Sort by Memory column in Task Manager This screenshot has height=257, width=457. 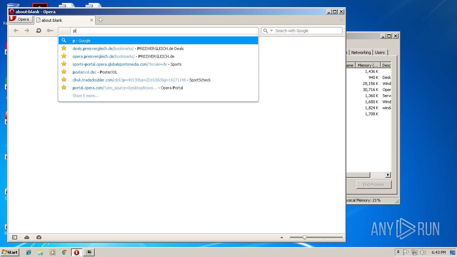point(368,65)
